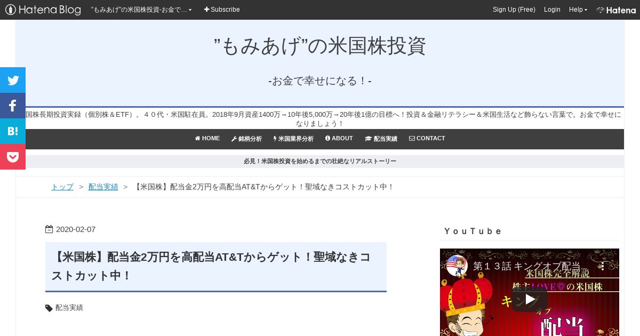The width and height of the screenshot is (640, 336).
Task: Open blog title ”もみあげ”の米国株投資 header
Action: (x=320, y=46)
